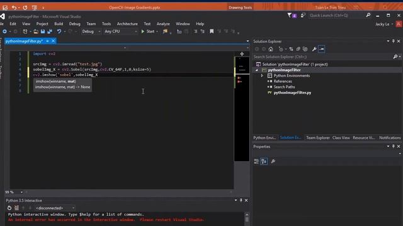Open Solution Explorer window options dropdown

(388, 41)
